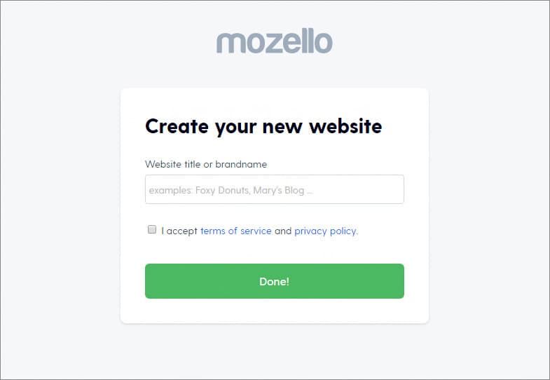Go to mozello home via logo
Viewport: 550px width, 380px height.
(x=274, y=43)
